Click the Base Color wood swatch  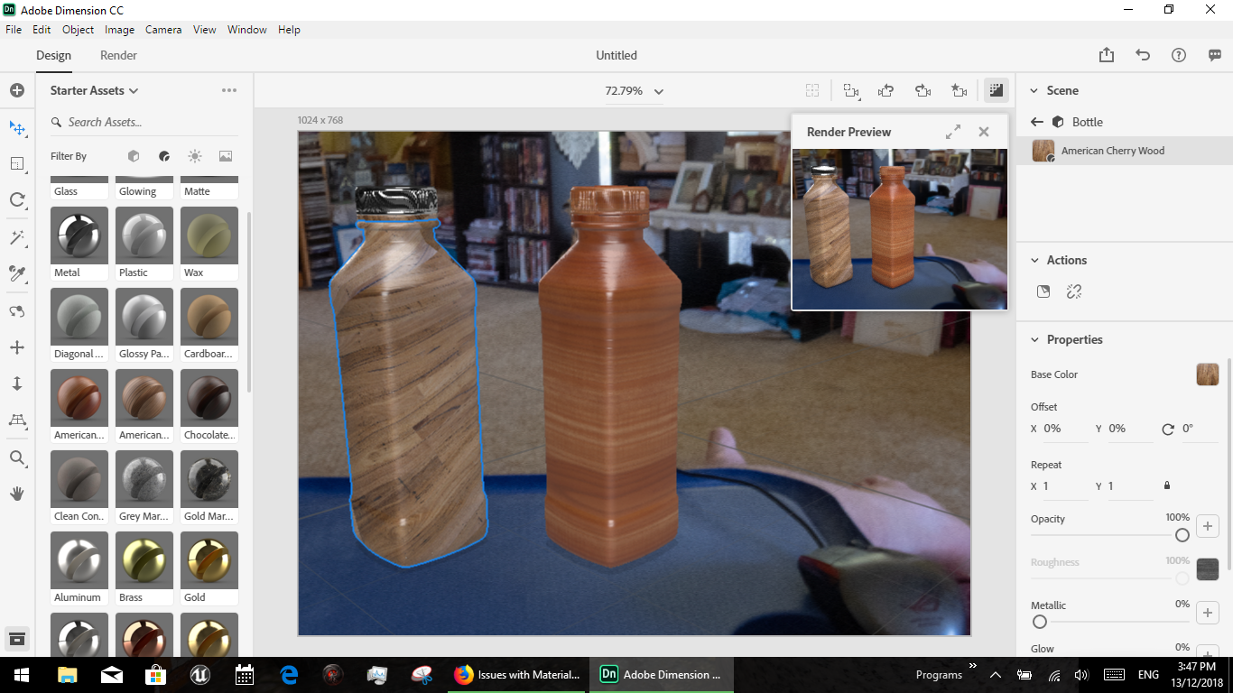pos(1208,374)
